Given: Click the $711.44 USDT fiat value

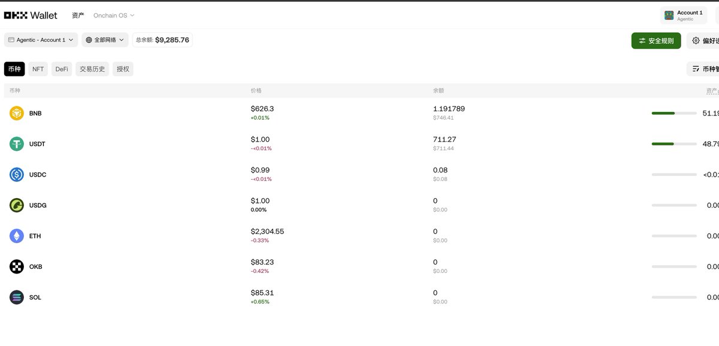Looking at the screenshot, I should (x=443, y=148).
